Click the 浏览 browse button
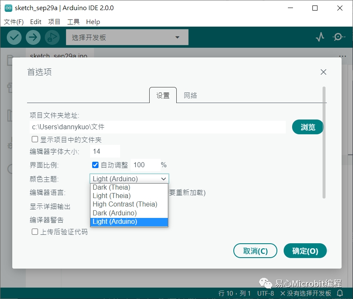Screen dimensions: 353x299 tap(308, 127)
